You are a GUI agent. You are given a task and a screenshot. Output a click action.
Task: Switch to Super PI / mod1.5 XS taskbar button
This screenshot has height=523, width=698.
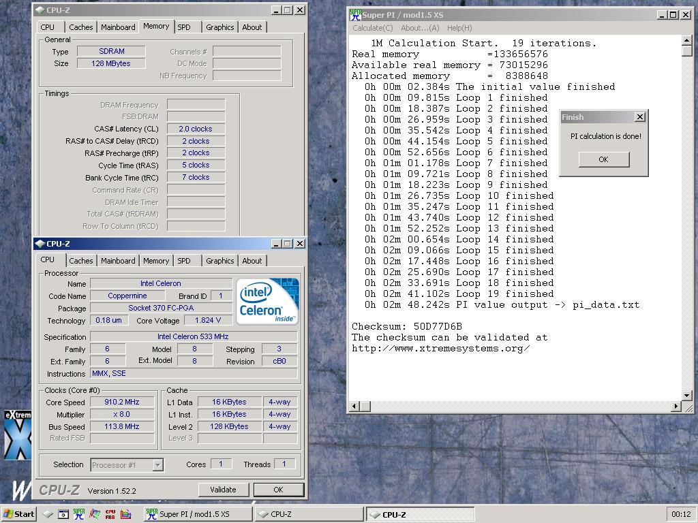[197, 514]
